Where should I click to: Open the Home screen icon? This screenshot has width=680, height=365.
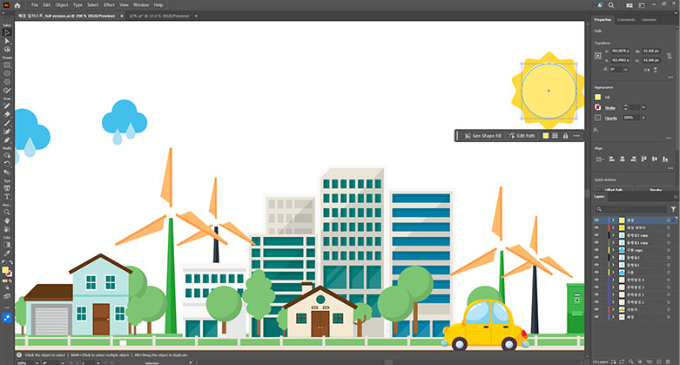tap(17, 5)
